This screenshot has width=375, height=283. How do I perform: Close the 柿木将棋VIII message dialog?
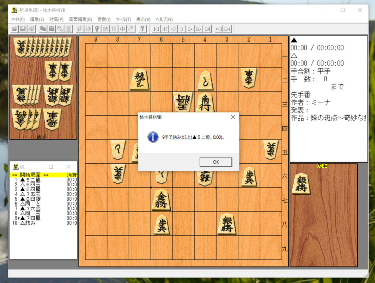point(233,117)
